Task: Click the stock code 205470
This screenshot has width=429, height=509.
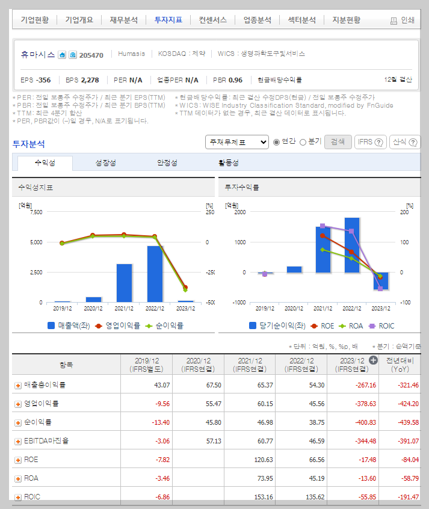Action: (91, 55)
